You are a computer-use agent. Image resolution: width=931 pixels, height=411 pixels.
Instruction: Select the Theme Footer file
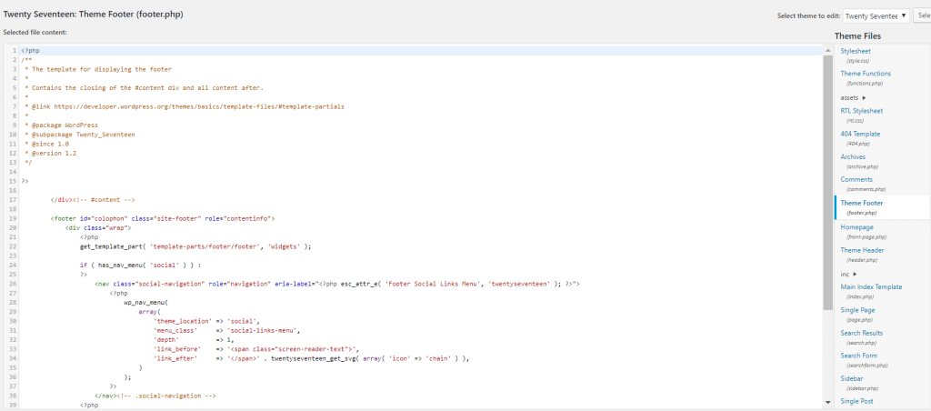point(861,204)
